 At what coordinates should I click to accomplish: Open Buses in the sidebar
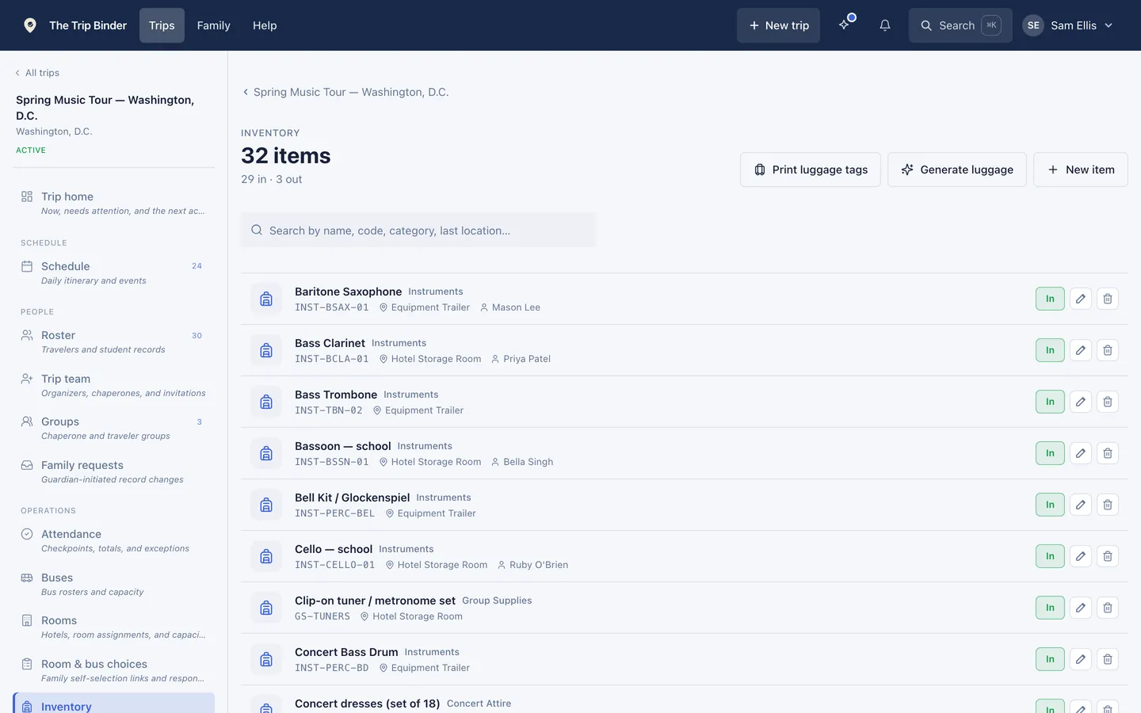(x=113, y=584)
